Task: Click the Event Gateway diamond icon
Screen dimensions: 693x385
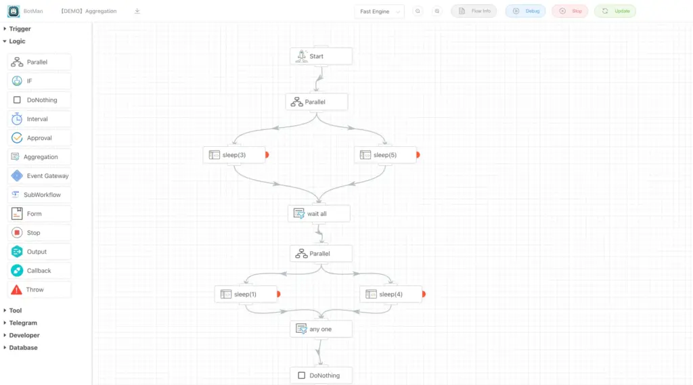Action: (x=17, y=176)
